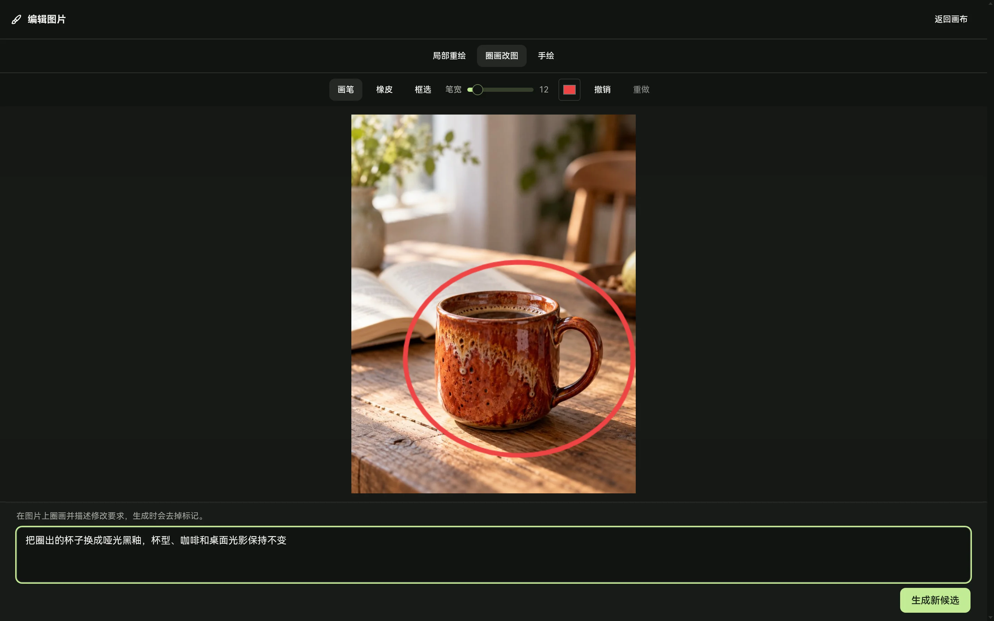Switch to the 局部重绘 tab

449,56
